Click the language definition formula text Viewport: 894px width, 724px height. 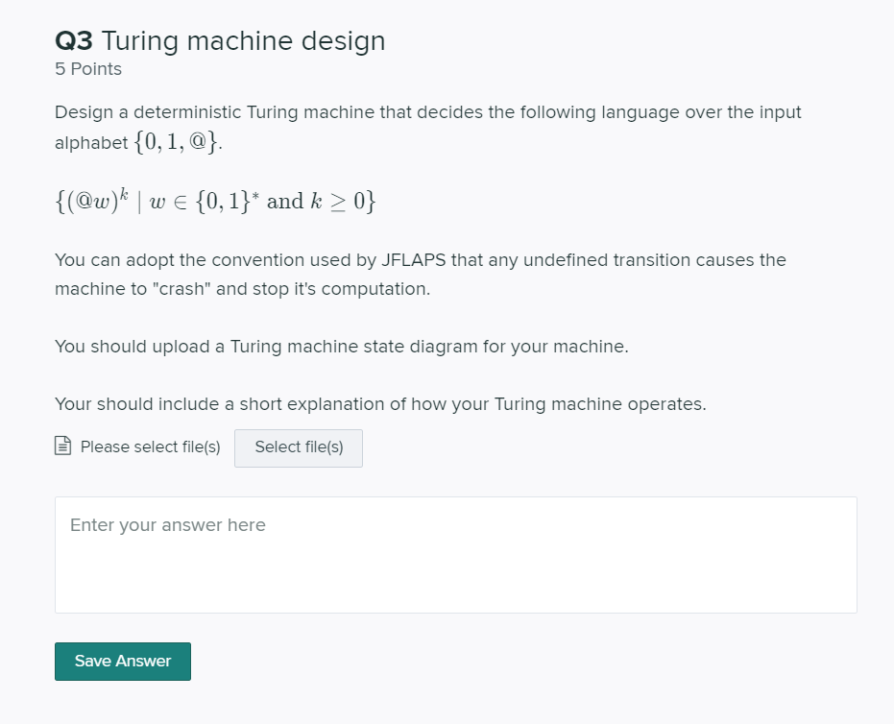coord(213,201)
